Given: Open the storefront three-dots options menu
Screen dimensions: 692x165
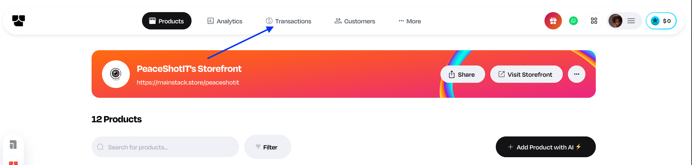Looking at the screenshot, I should (576, 74).
